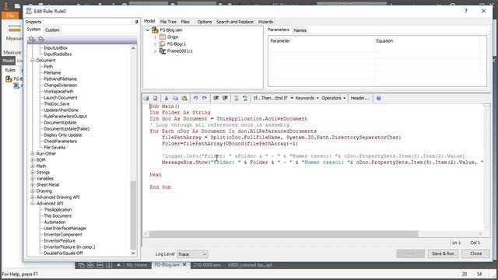Expand the Run Other snippets group
The height and width of the screenshot is (280, 498).
click(33, 154)
